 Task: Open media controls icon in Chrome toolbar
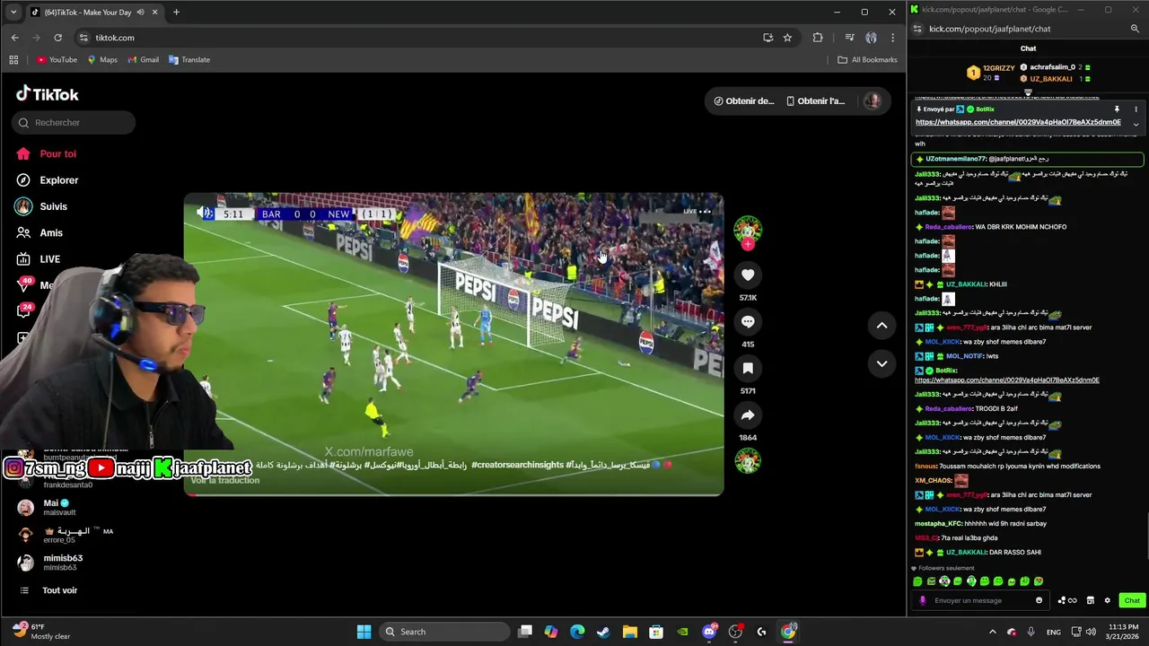click(x=849, y=38)
